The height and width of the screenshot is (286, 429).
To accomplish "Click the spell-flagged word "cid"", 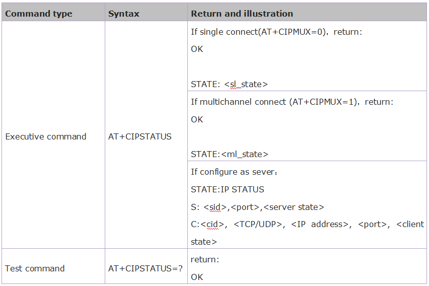I will 212,224.
